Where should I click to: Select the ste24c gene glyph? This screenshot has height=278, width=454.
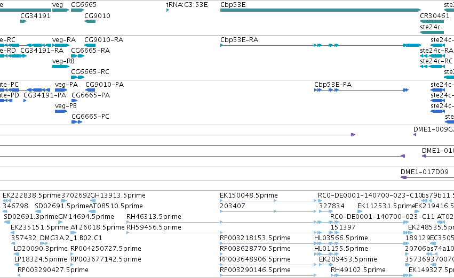tap(432, 32)
